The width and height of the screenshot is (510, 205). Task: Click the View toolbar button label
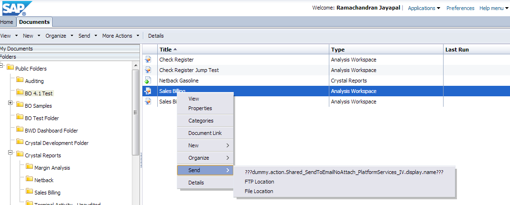pyautogui.click(x=6, y=36)
